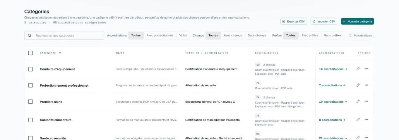
Task: Check the Salubrité alimentaire row checkbox
Action: coord(30,120)
